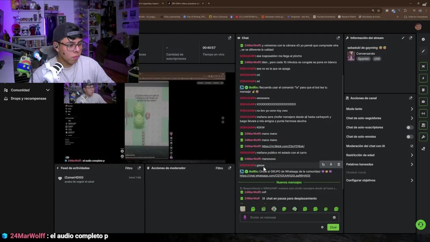Open Drops y recompensas menu item
The image size is (430, 242).
click(x=25, y=98)
